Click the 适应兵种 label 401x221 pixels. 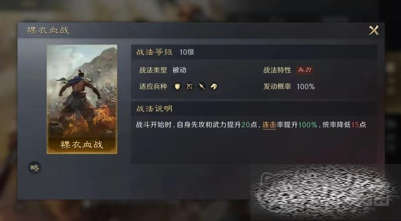153,87
